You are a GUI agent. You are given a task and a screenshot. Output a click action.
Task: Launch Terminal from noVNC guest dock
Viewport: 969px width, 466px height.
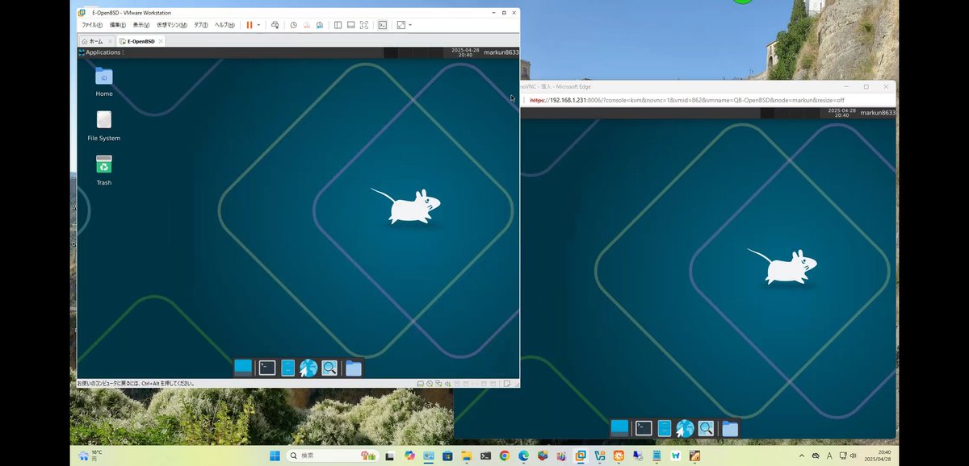pyautogui.click(x=644, y=428)
